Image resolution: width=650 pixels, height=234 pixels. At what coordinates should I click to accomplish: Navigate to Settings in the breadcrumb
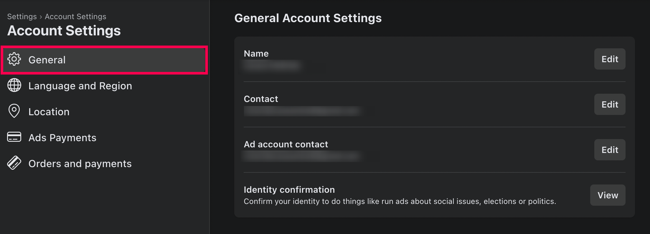(22, 17)
